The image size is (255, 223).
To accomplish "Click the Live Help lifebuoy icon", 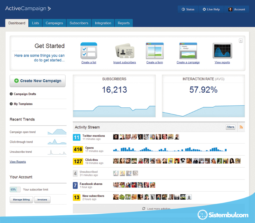I will pyautogui.click(x=204, y=9).
